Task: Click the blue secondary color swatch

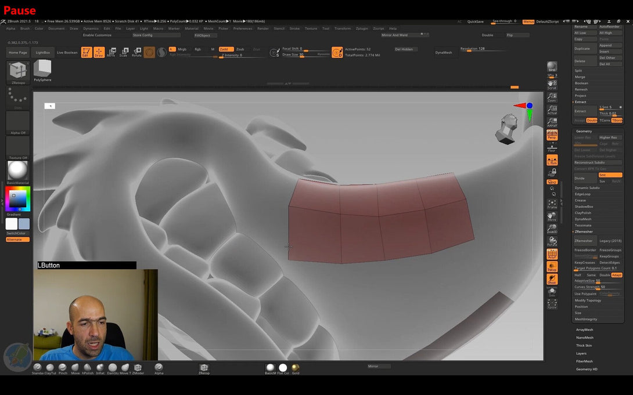Action: coord(24,224)
